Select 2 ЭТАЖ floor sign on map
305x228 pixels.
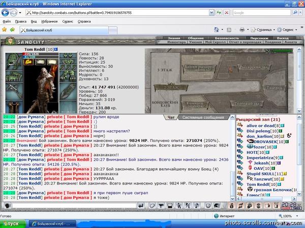171,88
